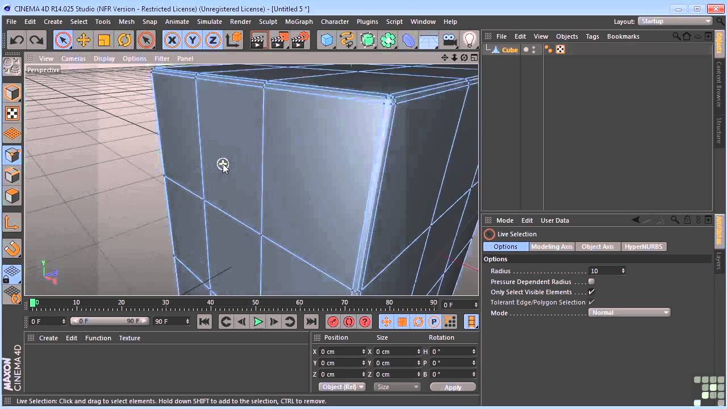Click Record Active Objects button

333,322
